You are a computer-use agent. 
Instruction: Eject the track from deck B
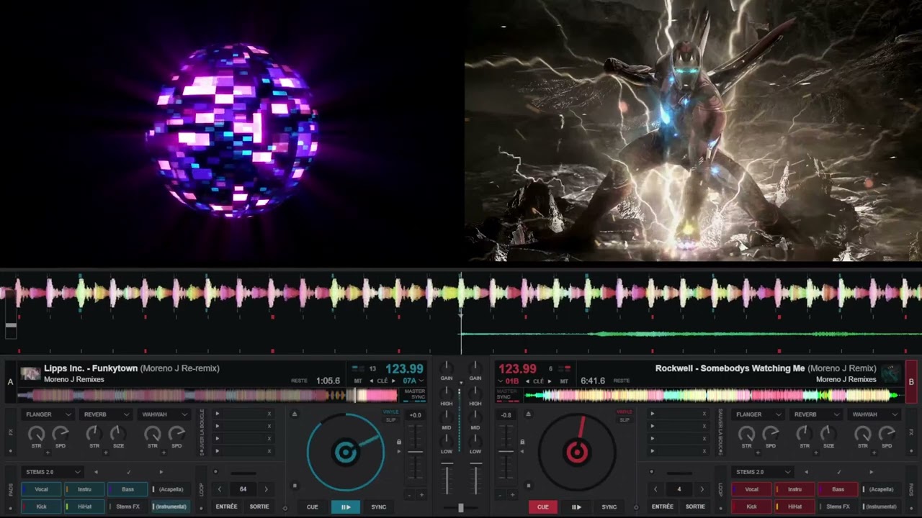tap(528, 414)
